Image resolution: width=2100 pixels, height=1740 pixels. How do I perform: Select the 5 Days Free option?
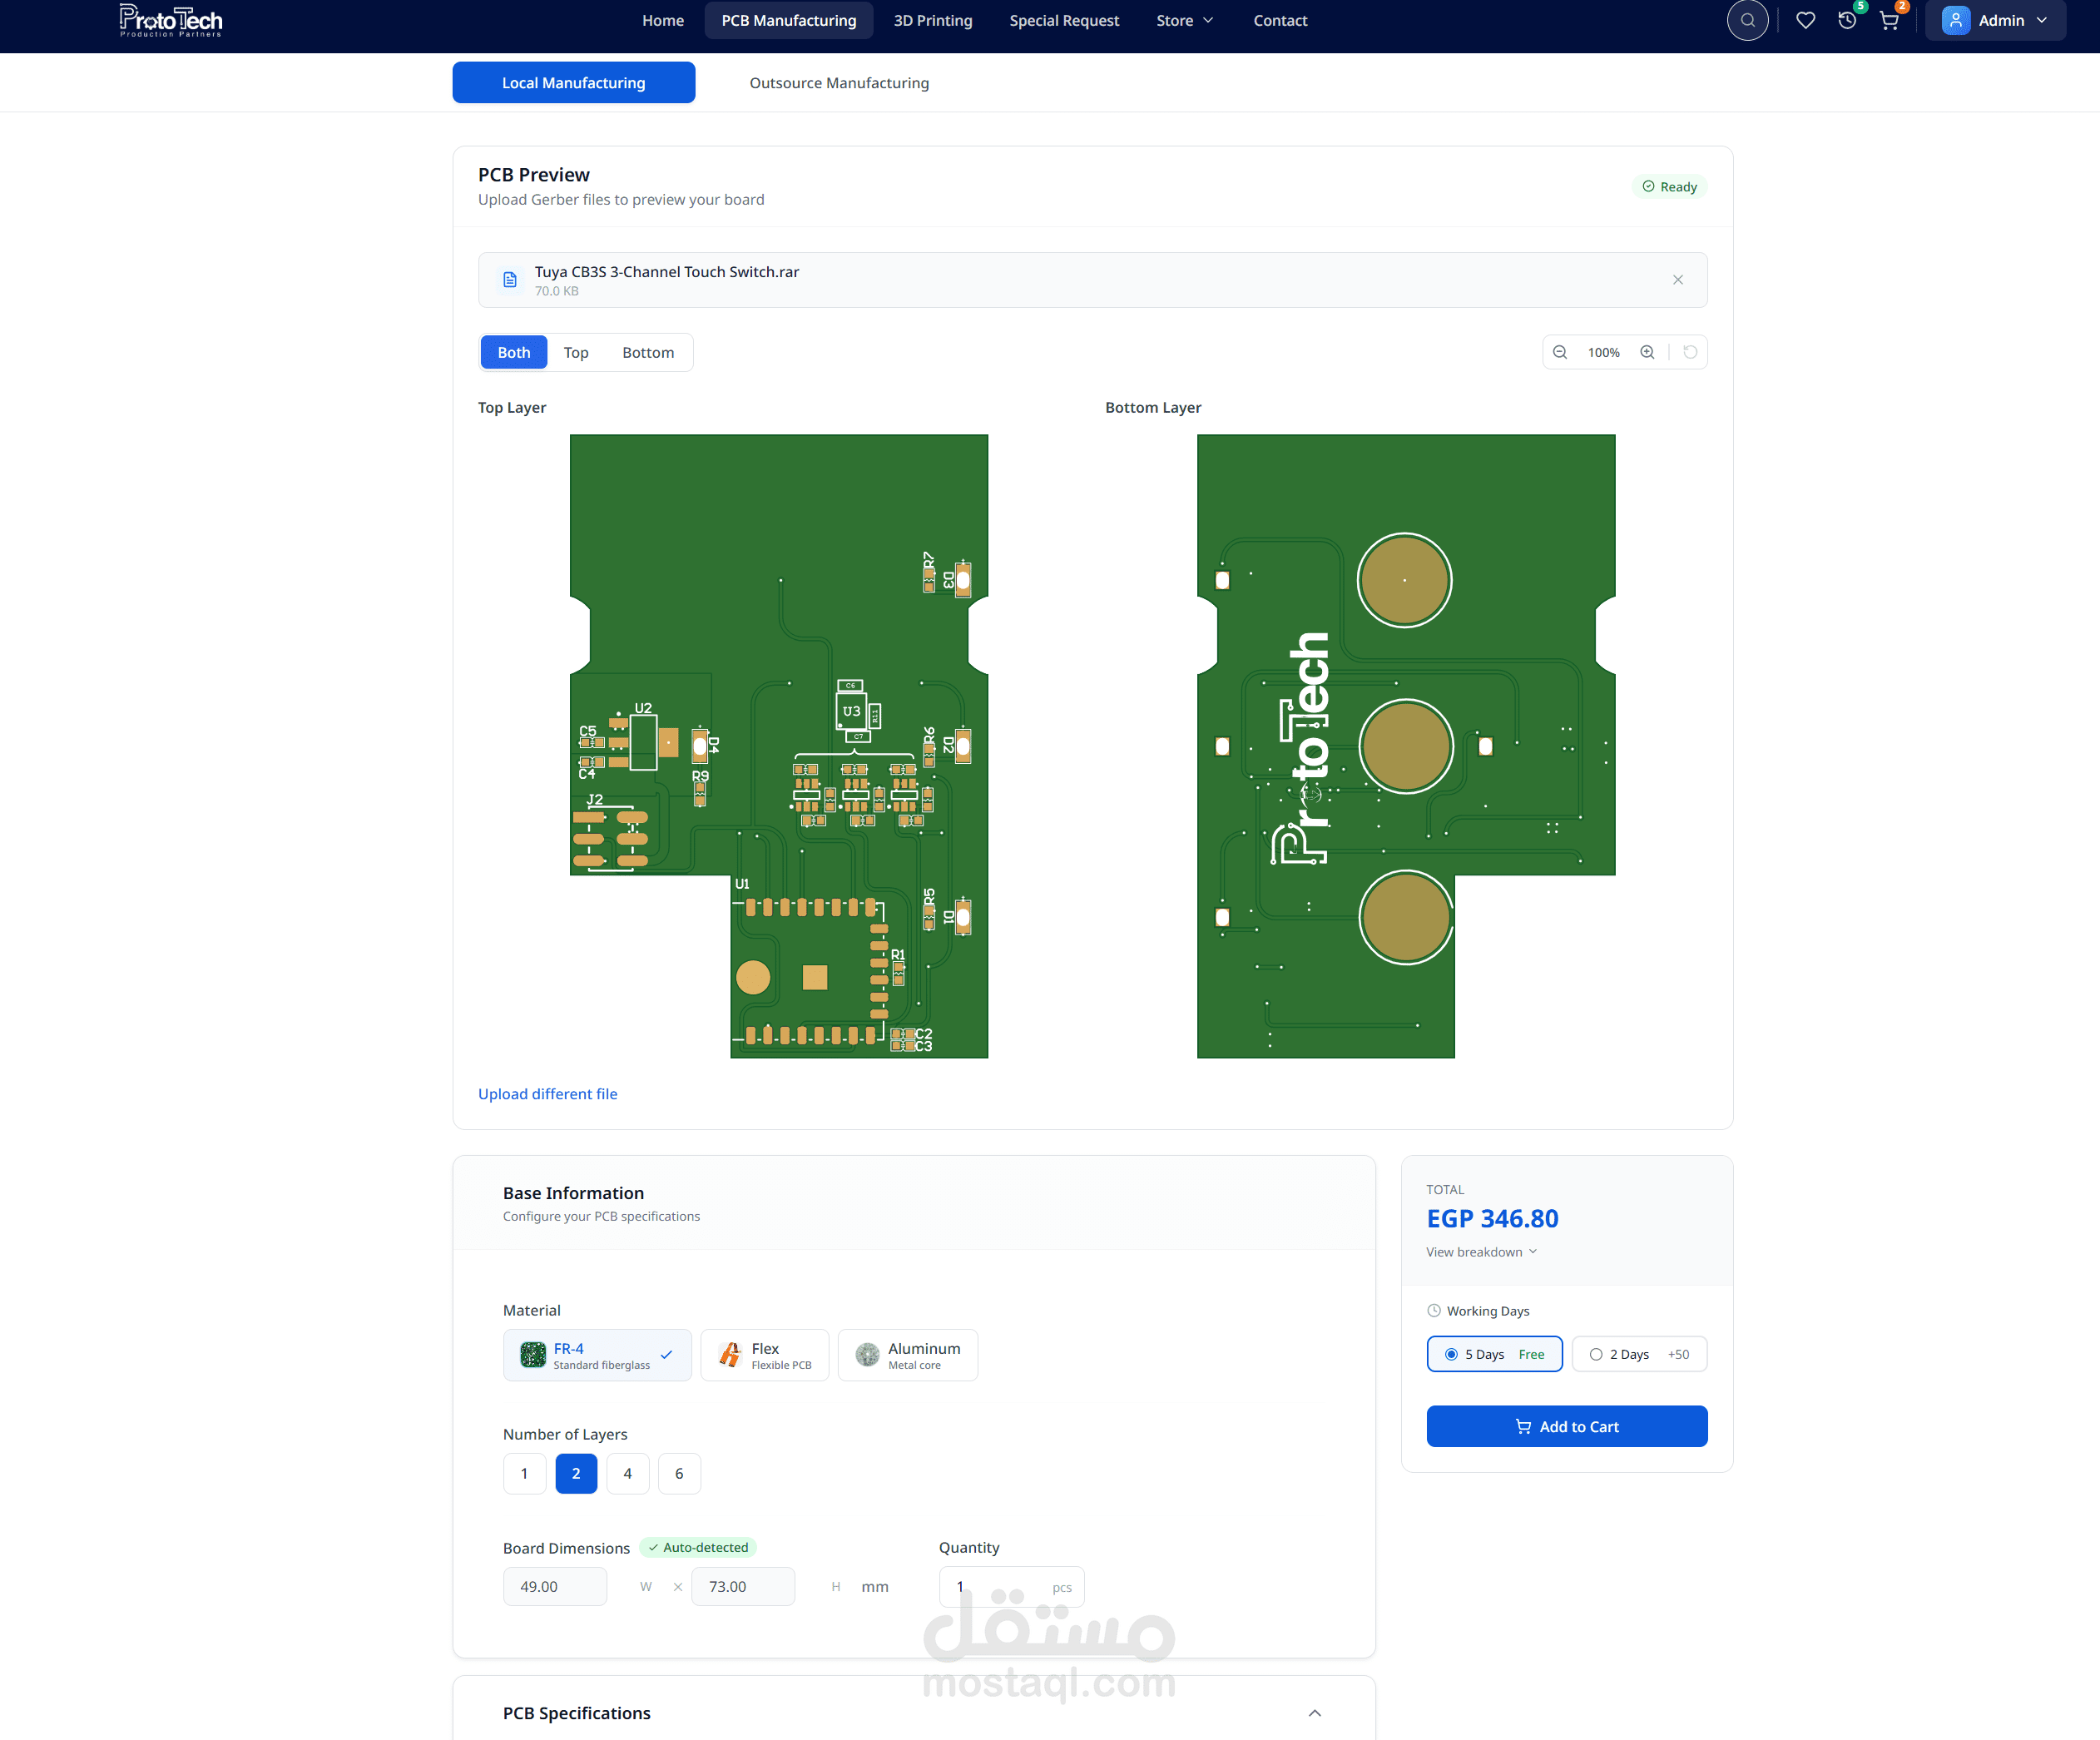click(1494, 1354)
